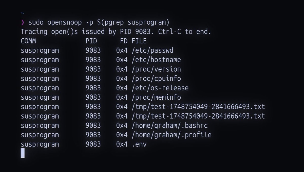
Task: Click the $(pgrep susprogram) subcommand text
Action: pos(133,22)
